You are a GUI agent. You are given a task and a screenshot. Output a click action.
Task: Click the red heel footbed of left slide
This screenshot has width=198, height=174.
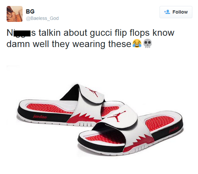pos(47,108)
